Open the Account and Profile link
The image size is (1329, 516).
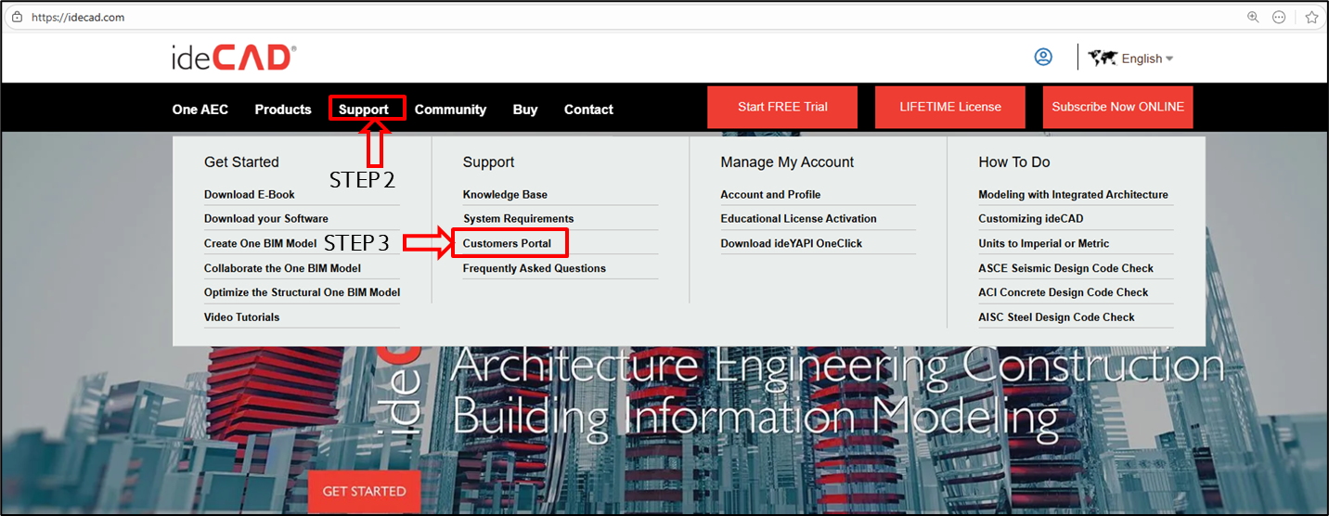point(770,195)
